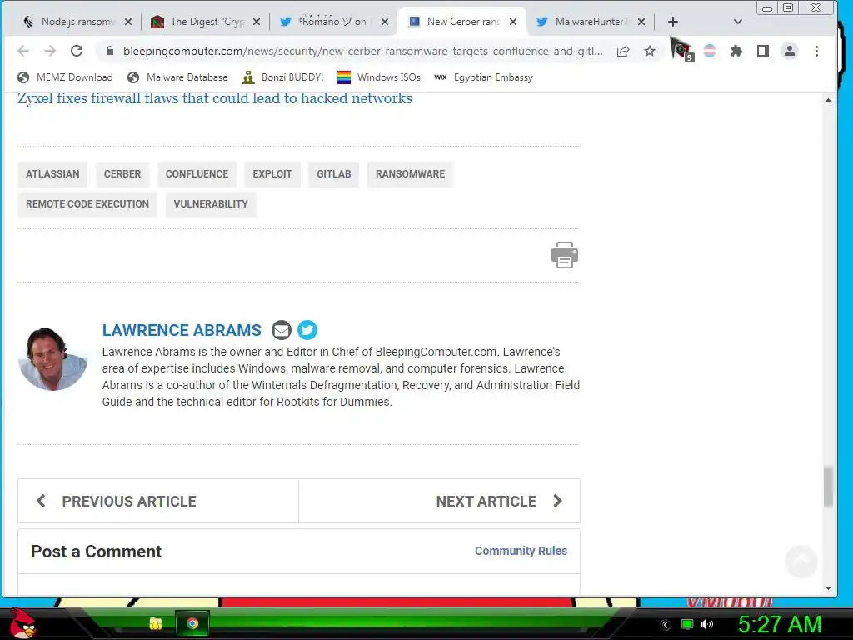Click the REMOTE CODE EXECUTION tag
Viewport: 853px width, 640px height.
pyautogui.click(x=87, y=204)
